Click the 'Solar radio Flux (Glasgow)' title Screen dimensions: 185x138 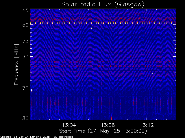103,5
